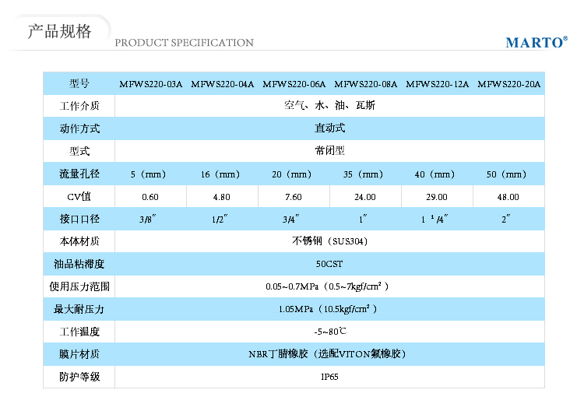Click the CV value 48.00 cell

point(508,197)
